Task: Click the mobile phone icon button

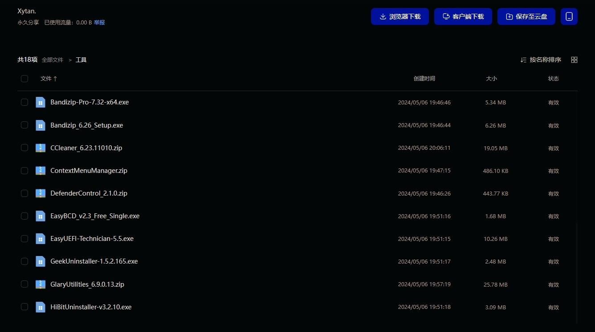Action: pos(569,16)
